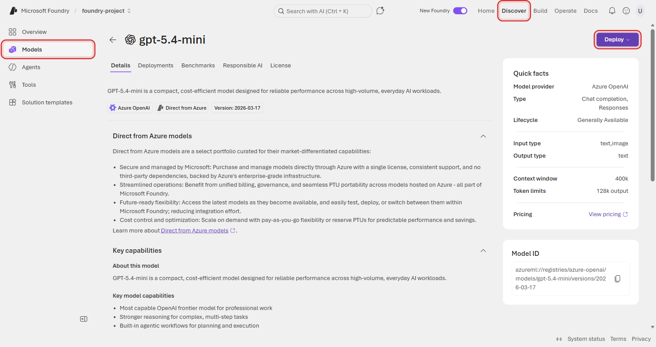Open the notifications bell
Viewport: 656px width, 347px height.
612,11
